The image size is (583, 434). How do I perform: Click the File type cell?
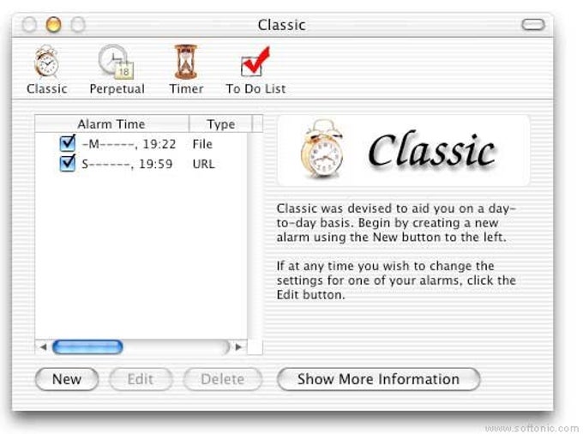(x=202, y=144)
